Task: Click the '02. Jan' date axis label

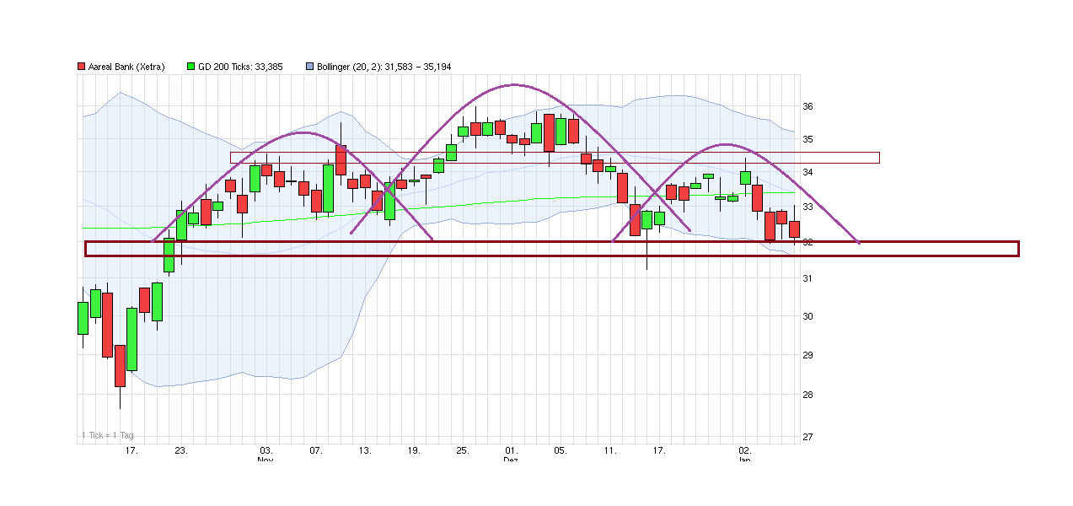Action: (x=744, y=455)
